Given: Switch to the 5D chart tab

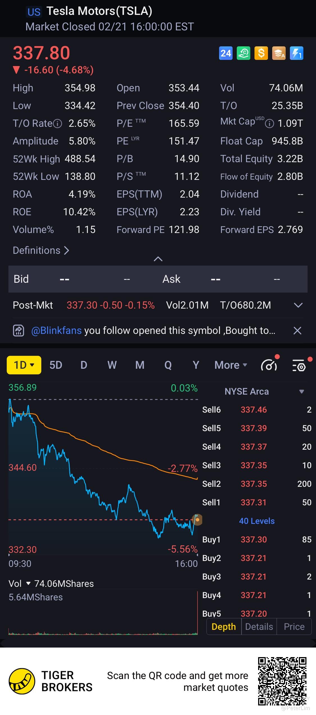Looking at the screenshot, I should coord(56,365).
